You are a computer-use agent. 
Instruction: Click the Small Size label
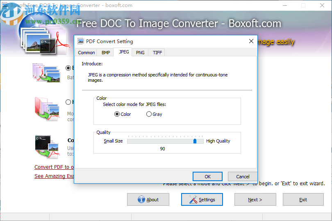click(113, 141)
